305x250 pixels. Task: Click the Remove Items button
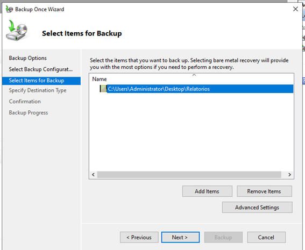click(264, 191)
